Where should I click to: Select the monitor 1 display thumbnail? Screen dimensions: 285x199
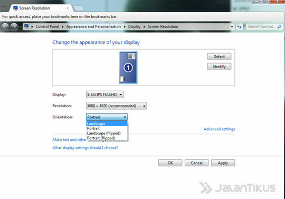coord(128,68)
